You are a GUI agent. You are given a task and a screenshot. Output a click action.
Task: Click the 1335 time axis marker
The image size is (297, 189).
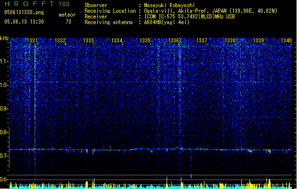point(145,41)
